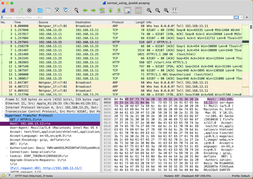
Task: Click the Accept-Encoding: gzip, deflate line
Action: (50, 140)
